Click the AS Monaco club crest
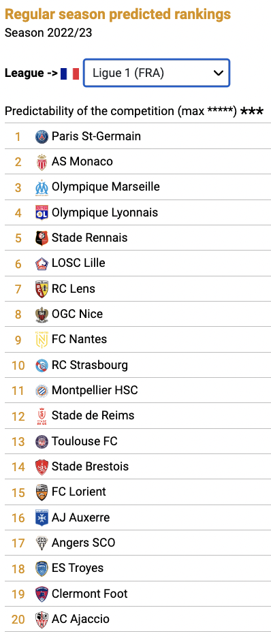This screenshot has width=271, height=640. (42, 161)
